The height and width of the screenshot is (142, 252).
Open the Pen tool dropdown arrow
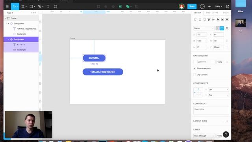click(x=43, y=7)
